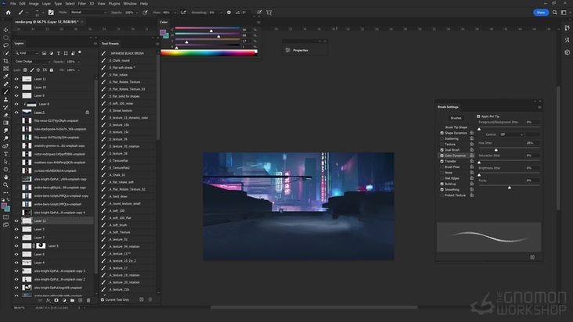Select the Hand tool
This screenshot has width=573, height=322.
[x=5, y=177]
